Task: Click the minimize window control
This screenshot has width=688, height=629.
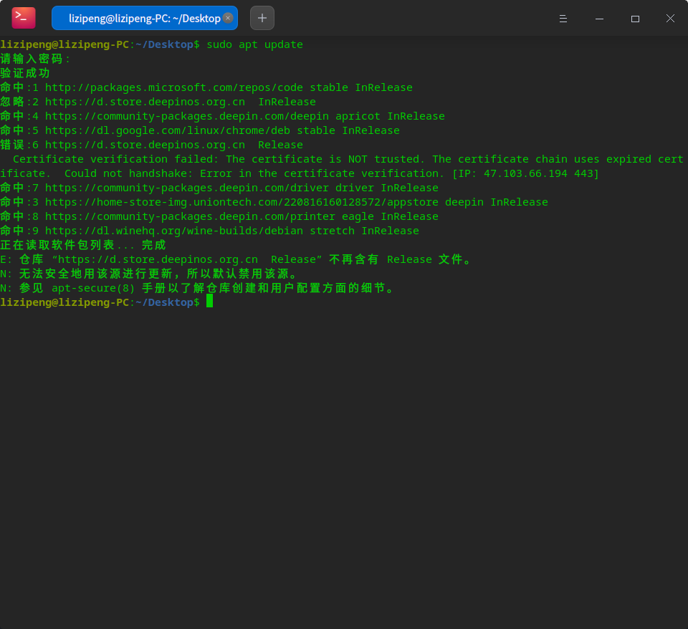Action: coord(599,18)
